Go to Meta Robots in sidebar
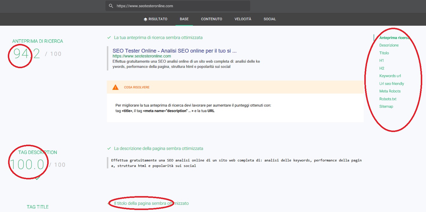The width and height of the screenshot is (426, 212). coord(390,91)
